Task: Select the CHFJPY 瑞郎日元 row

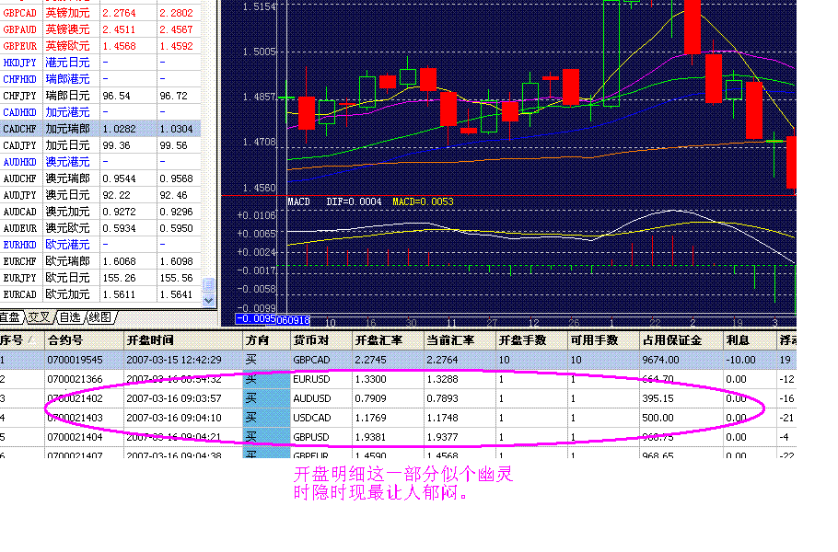Action: click(x=100, y=96)
